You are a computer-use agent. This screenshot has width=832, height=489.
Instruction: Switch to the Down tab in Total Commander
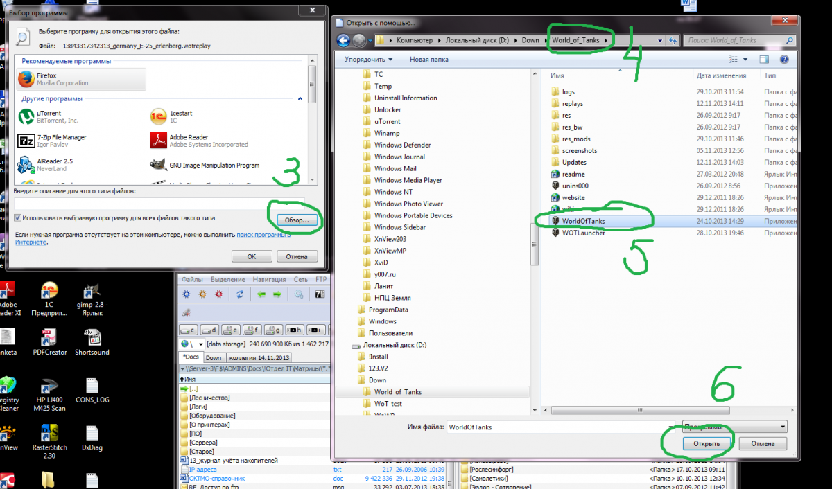point(214,357)
